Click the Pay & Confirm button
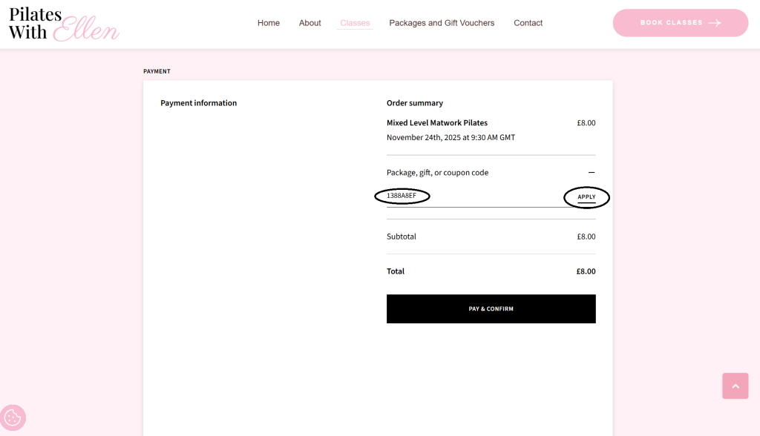760x436 pixels. (491, 308)
